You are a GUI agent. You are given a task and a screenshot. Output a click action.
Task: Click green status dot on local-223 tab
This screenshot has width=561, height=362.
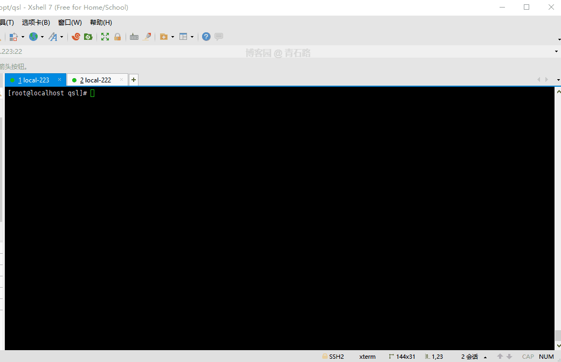pyautogui.click(x=12, y=80)
